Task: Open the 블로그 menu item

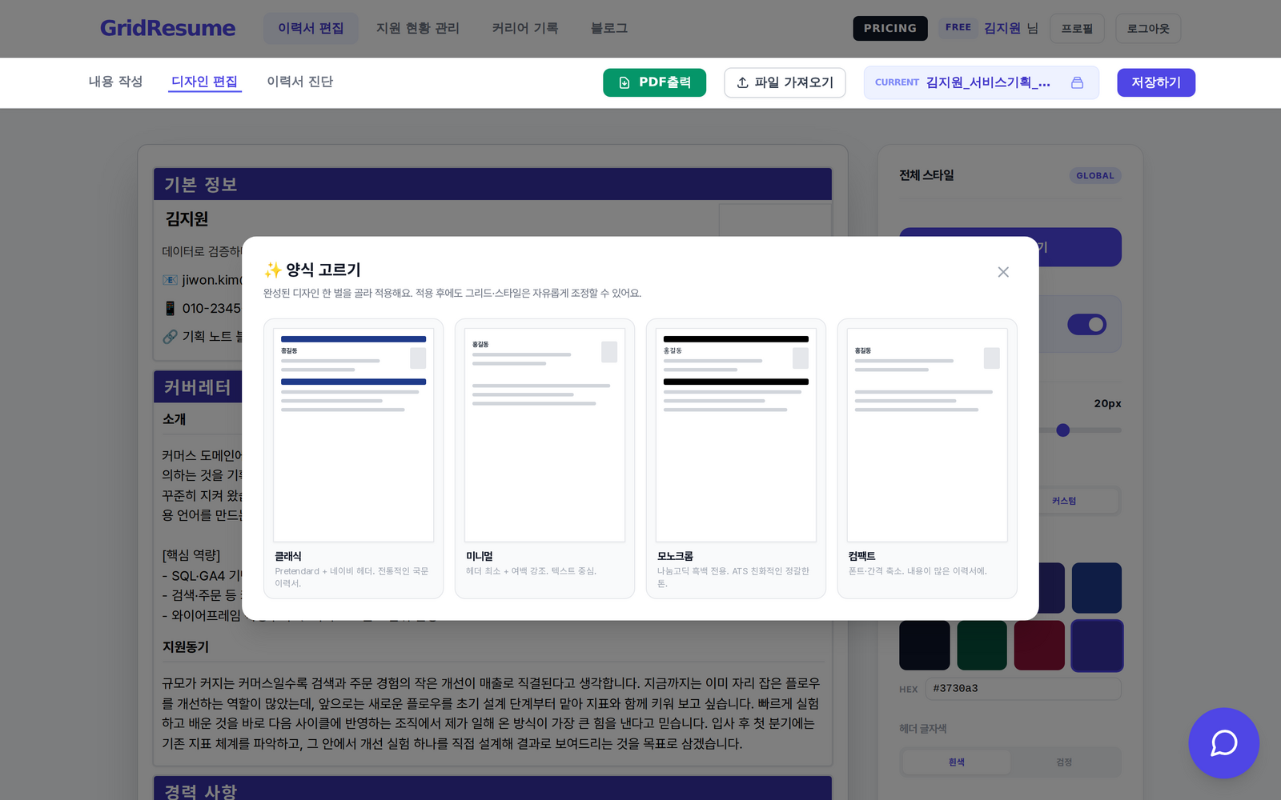Action: pyautogui.click(x=609, y=28)
